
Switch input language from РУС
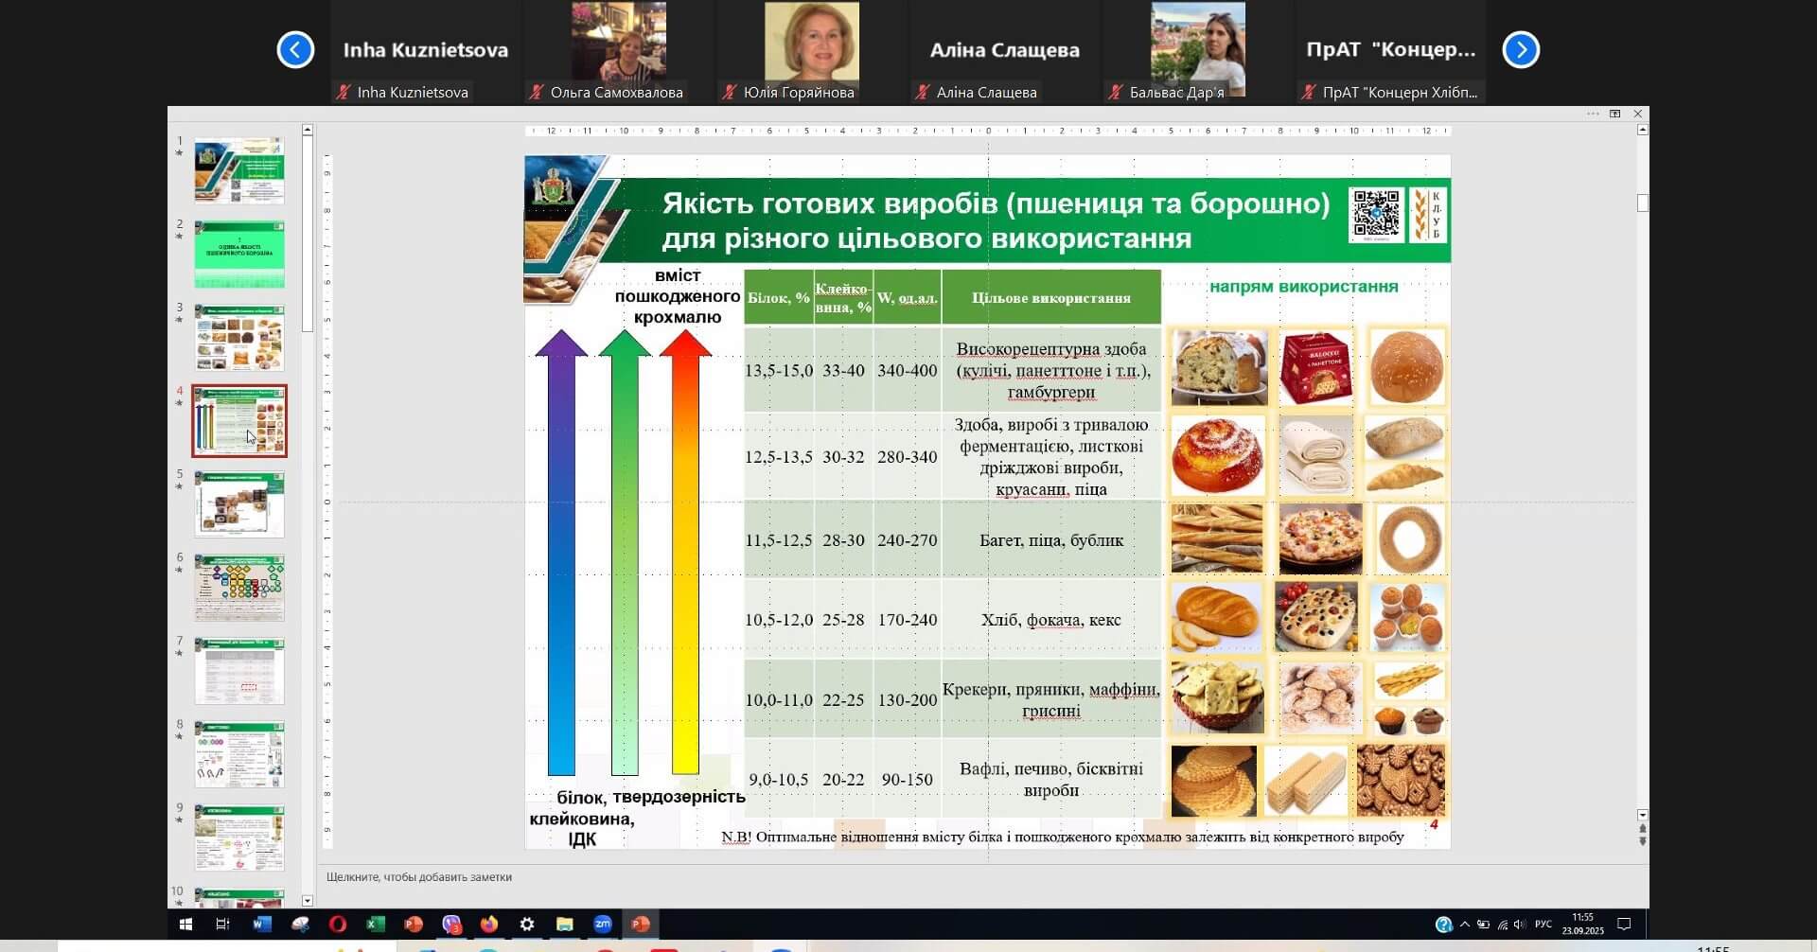[1544, 925]
